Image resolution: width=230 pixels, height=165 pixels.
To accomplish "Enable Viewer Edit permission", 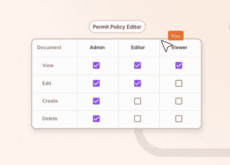I will tap(179, 83).
